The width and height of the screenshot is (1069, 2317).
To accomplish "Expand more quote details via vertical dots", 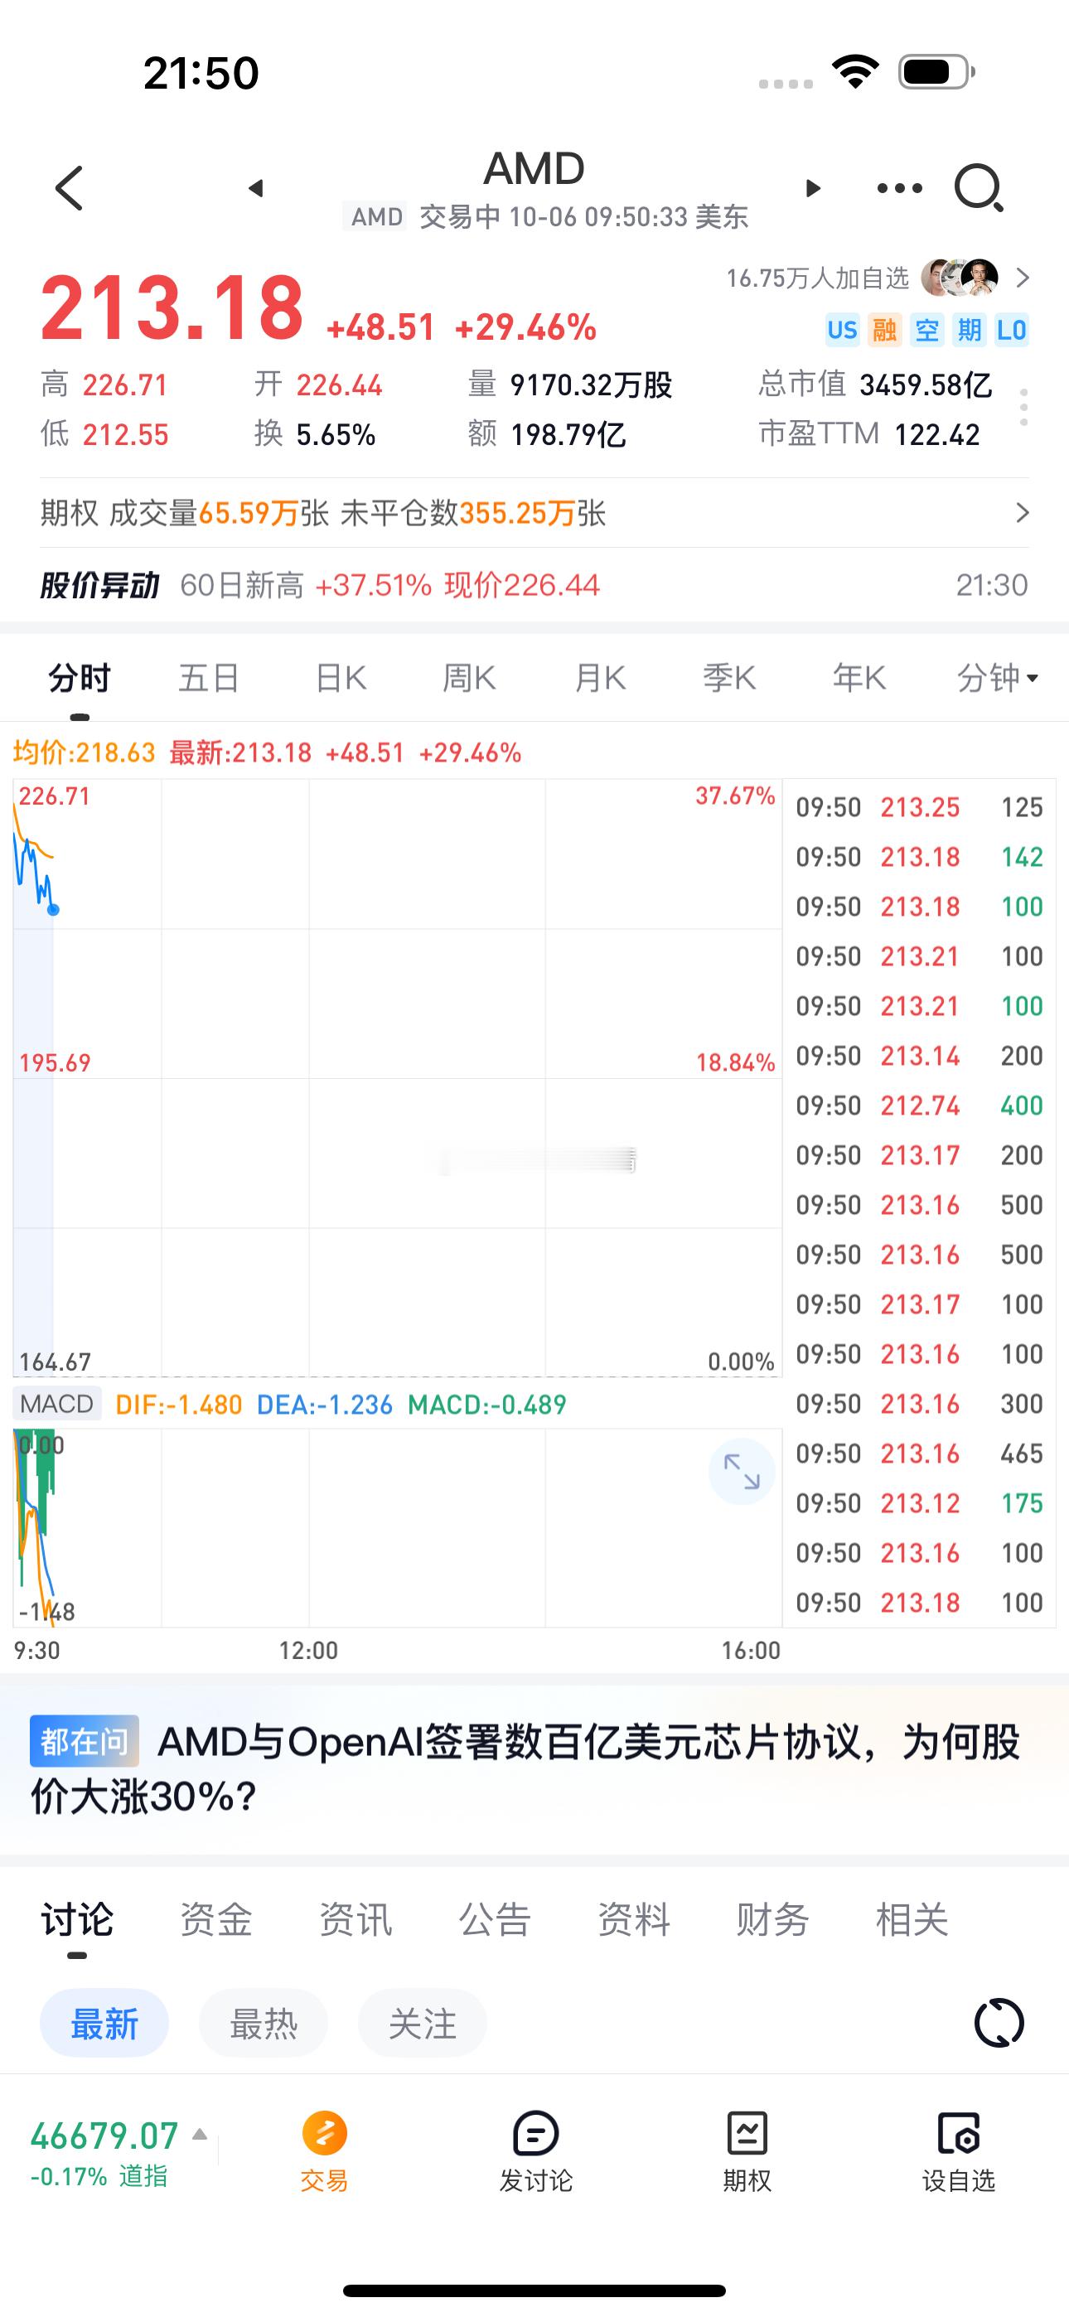I will point(1024,408).
